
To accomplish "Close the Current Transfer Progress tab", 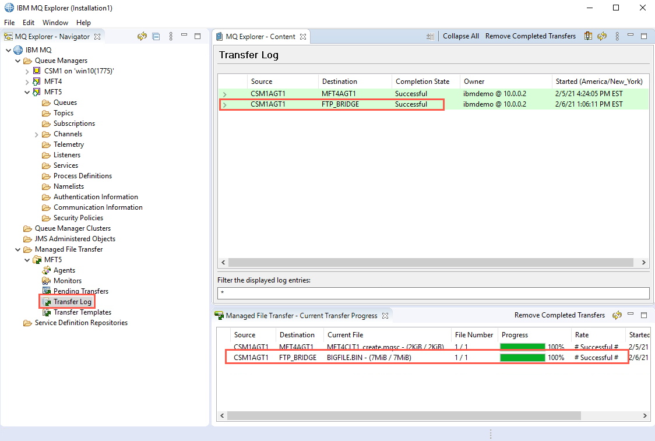I will (385, 316).
